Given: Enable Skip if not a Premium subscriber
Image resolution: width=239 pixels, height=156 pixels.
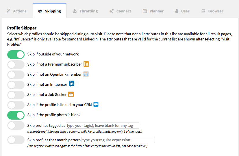Looking at the screenshot, I should (x=16, y=65).
